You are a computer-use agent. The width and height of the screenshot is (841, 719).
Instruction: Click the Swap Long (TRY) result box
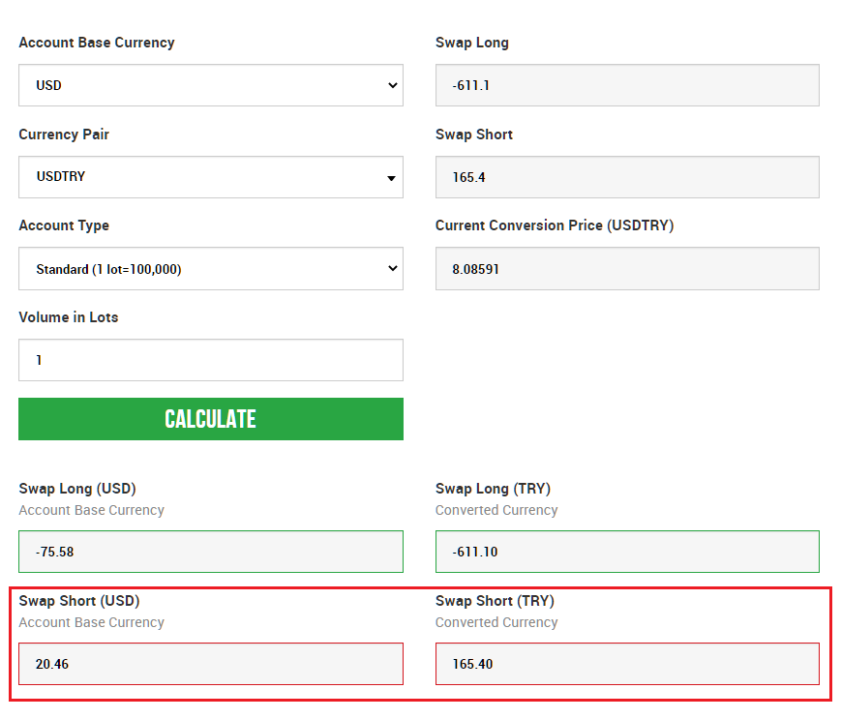(x=627, y=552)
